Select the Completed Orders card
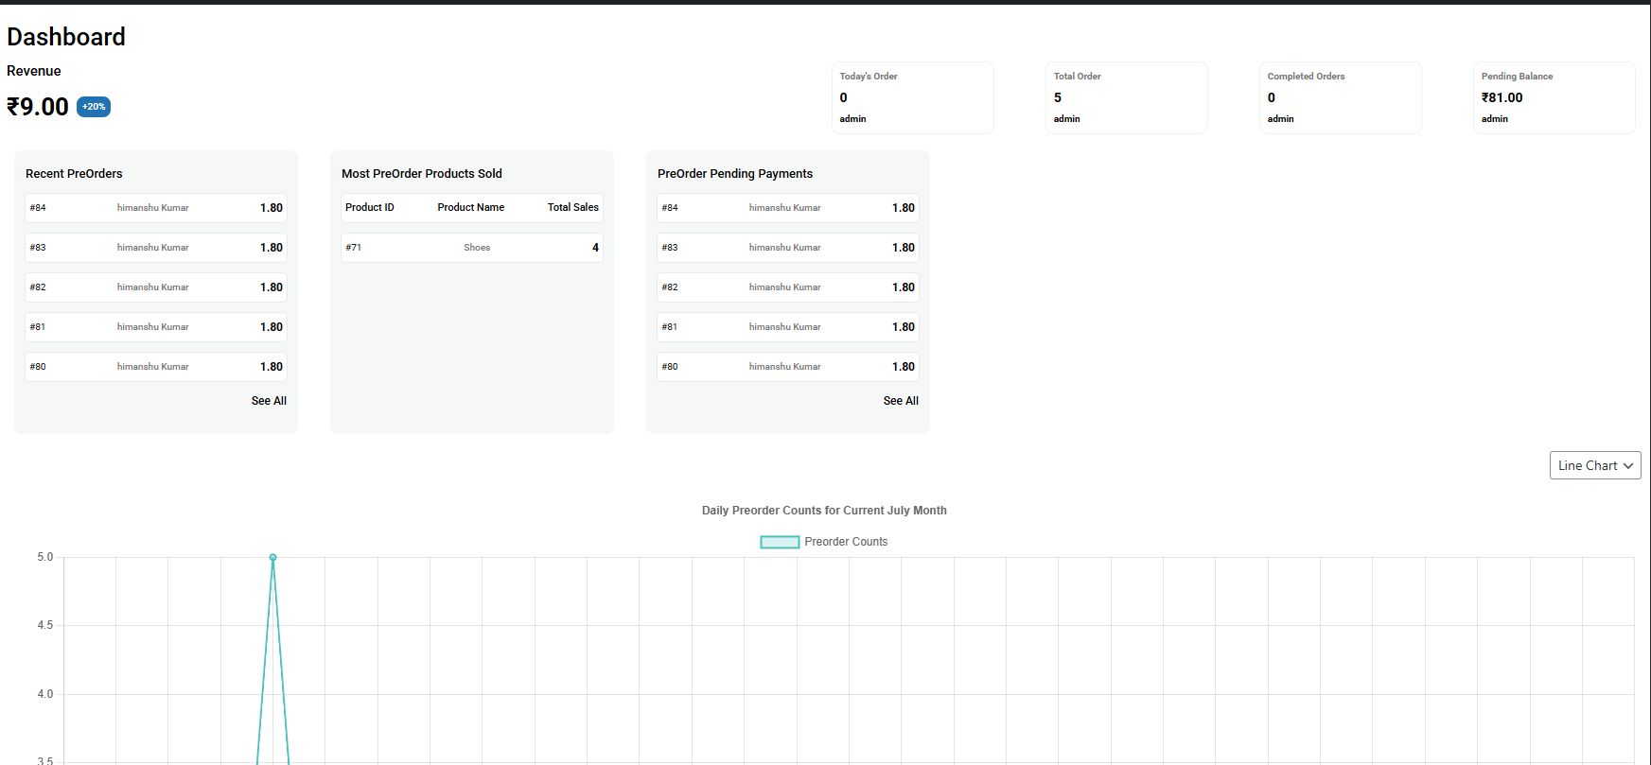Image resolution: width=1651 pixels, height=765 pixels. [x=1340, y=97]
